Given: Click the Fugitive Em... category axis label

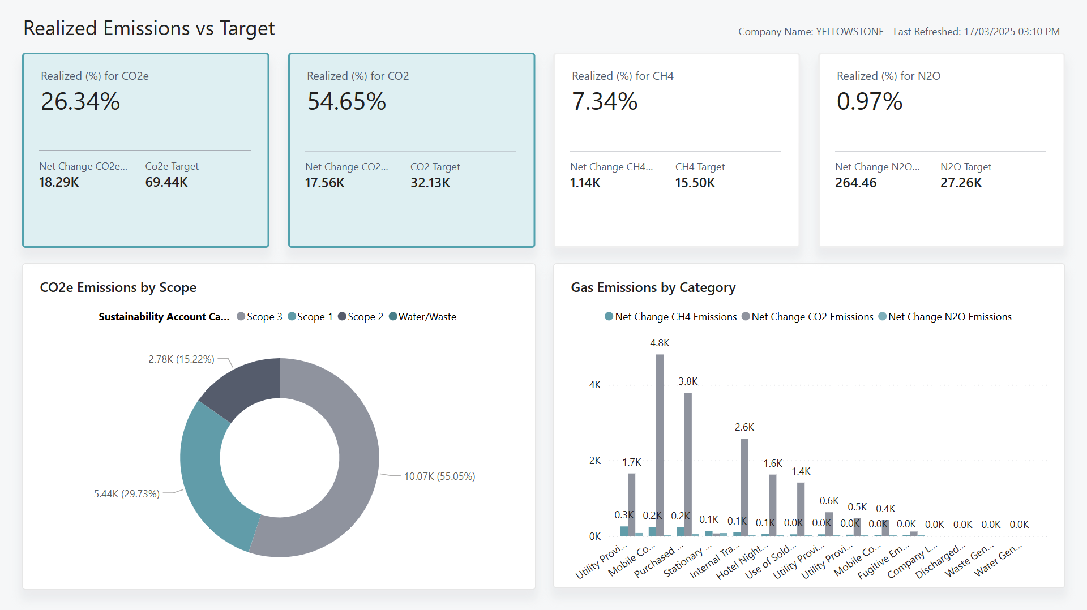Looking at the screenshot, I should point(884,562).
